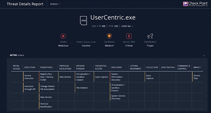Click the SIZE: 1.11 MB value
This screenshot has width=211, height=113.
click(x=99, y=26)
